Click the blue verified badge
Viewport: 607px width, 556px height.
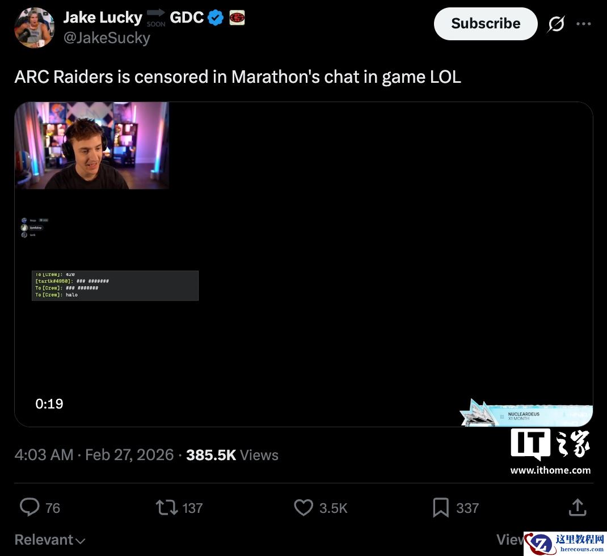coord(216,18)
